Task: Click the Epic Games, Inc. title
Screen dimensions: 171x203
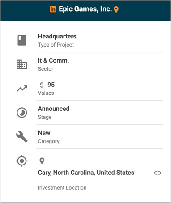Action: point(85,9)
